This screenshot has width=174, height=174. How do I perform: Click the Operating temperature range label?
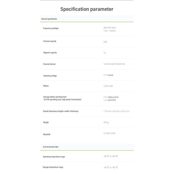[x=54, y=157]
